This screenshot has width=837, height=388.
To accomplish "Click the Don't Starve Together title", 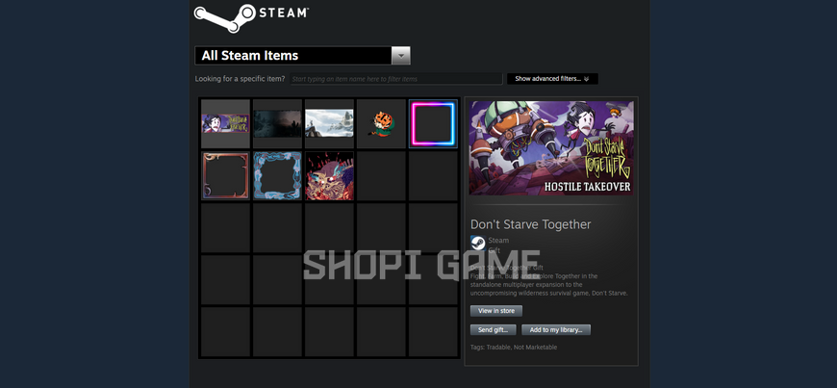I will click(x=531, y=224).
